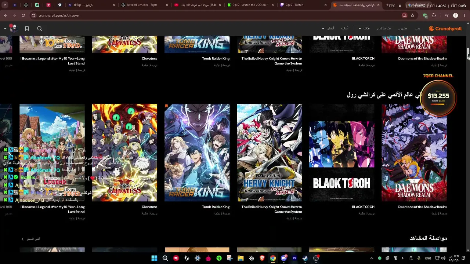Open the browser extensions puzzle icon
Image resolution: width=470 pixels, height=264 pixels.
pyautogui.click(x=434, y=15)
